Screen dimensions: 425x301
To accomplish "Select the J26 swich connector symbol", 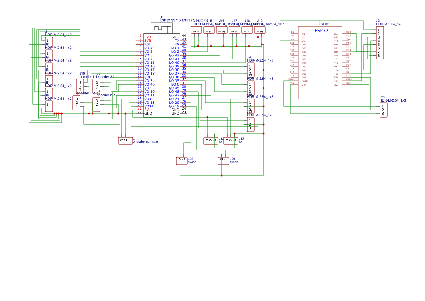I will [x=223, y=161].
